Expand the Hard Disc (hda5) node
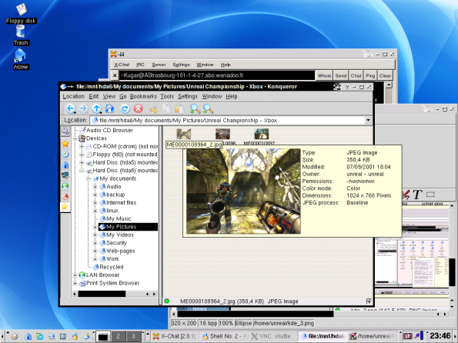 (x=82, y=162)
